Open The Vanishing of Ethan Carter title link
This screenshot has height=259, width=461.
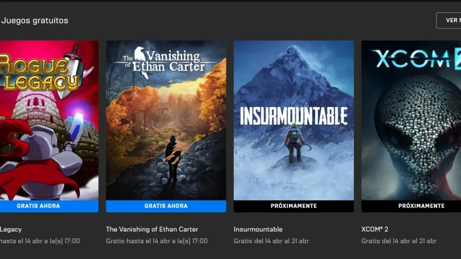(152, 229)
